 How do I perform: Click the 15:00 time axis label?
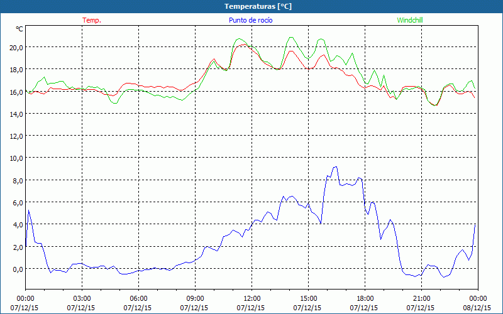308,299
